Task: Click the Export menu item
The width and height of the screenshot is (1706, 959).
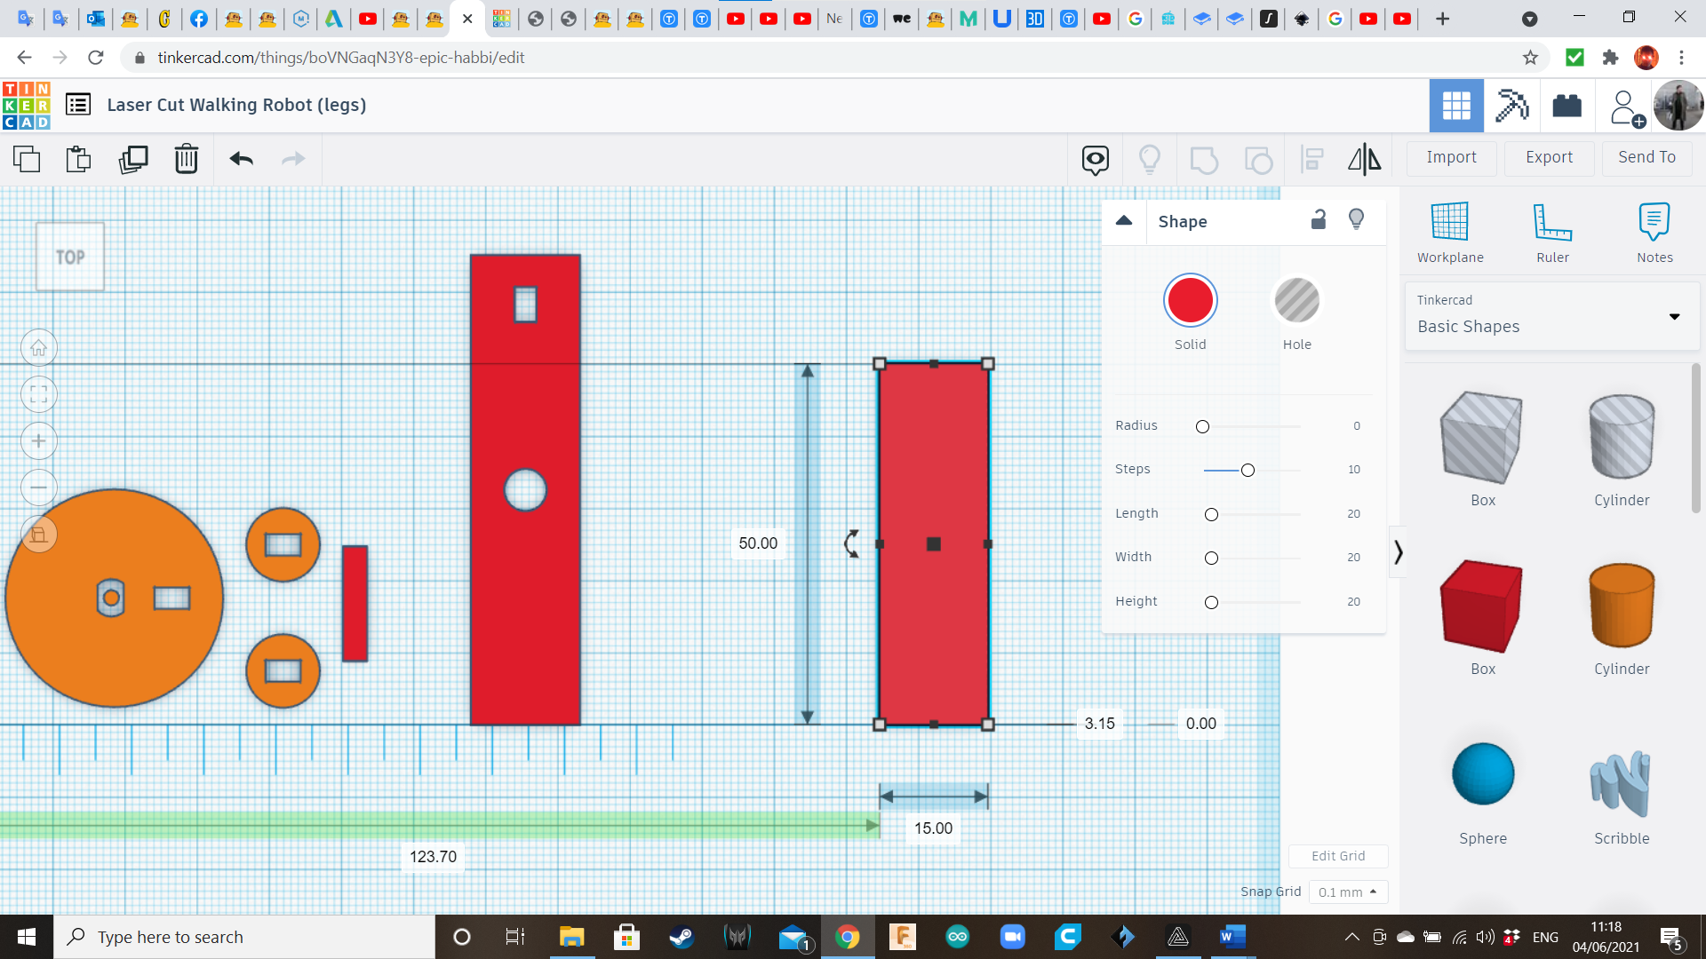Action: point(1549,157)
